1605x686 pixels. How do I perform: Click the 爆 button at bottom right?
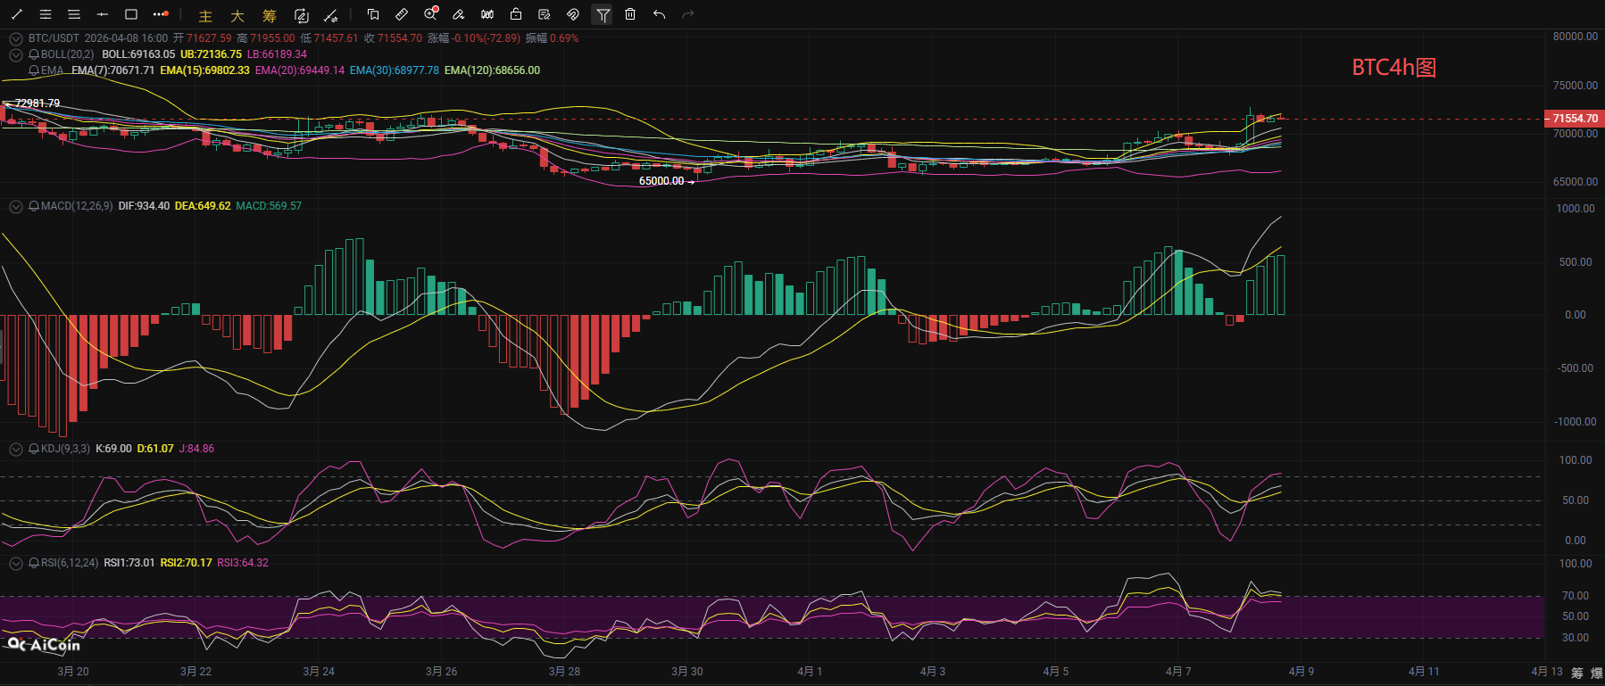point(1596,673)
